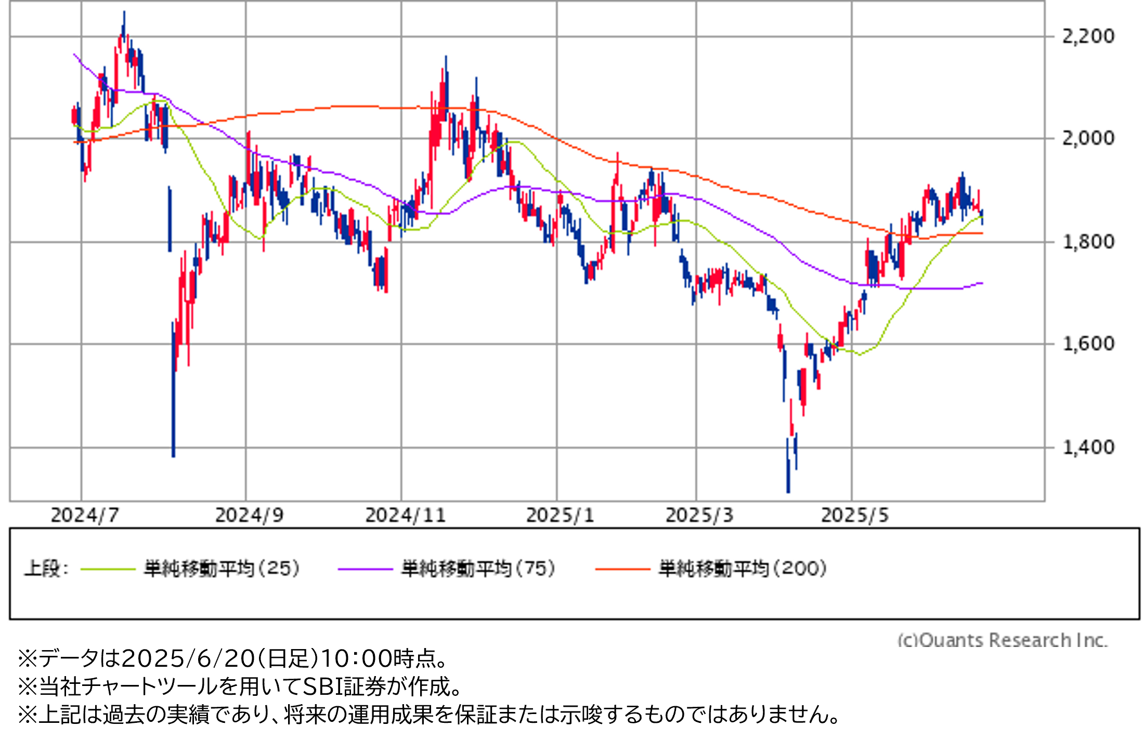Select the 単純移動平均(200) legend label
The height and width of the screenshot is (753, 1144).
click(x=743, y=569)
